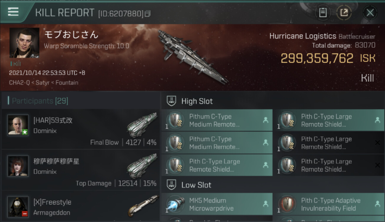
Task: Click the Dominix ship icon for Final Blow
Action: pos(142,124)
